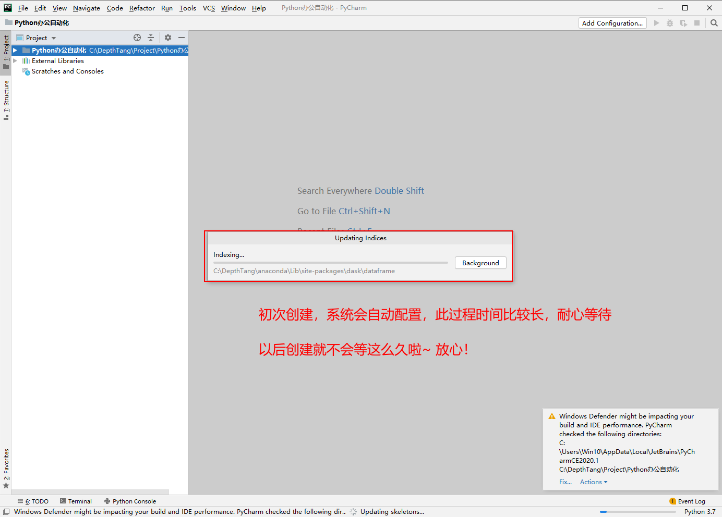Expand the Python办公自动化 project root node

15,51
